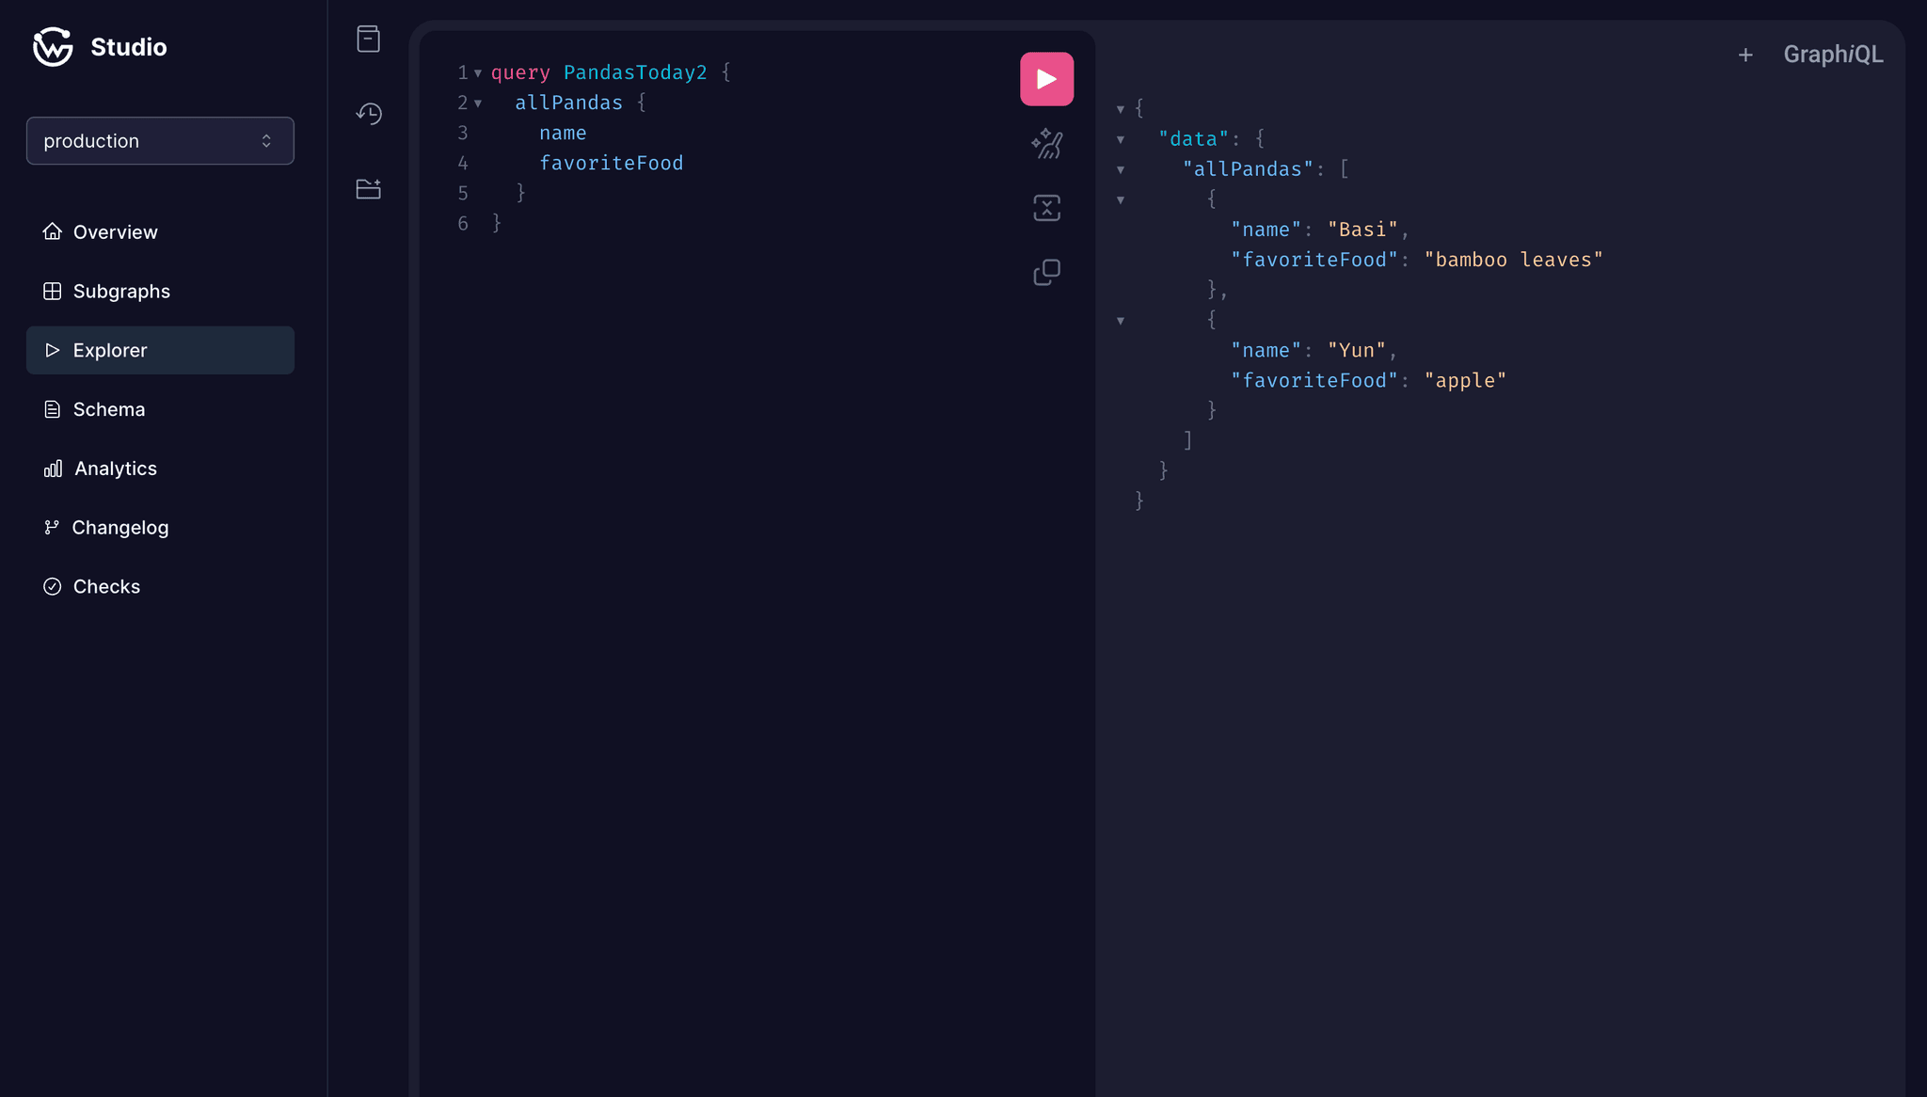1927x1097 pixels.
Task: Copy the current query
Action: point(1046,272)
